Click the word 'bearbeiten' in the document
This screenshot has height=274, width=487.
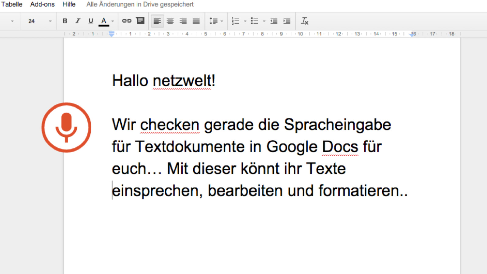245,191
